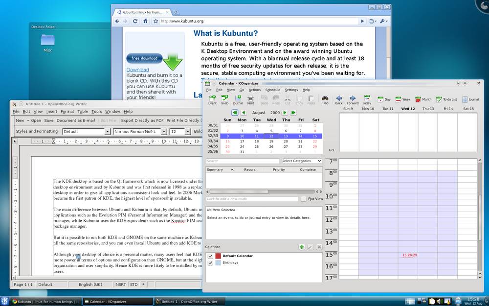Create a new Event in KOrganizer
Image resolution: width=489 pixels, height=306 pixels.
point(212,99)
